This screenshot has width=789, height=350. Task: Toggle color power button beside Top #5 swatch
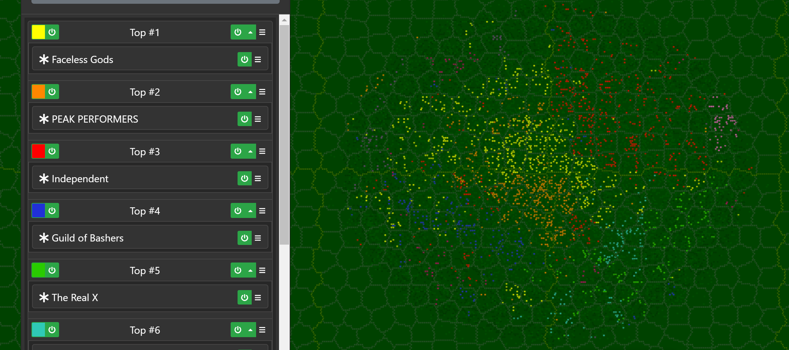click(x=52, y=270)
